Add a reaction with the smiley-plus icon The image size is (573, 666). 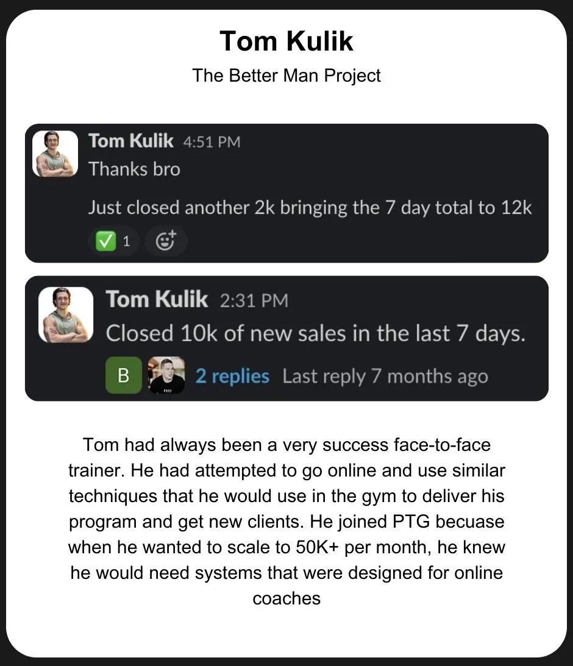(x=166, y=241)
